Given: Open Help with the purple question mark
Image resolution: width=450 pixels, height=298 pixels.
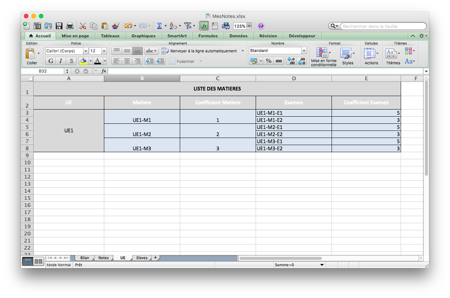Looking at the screenshot, I should tap(261, 26).
